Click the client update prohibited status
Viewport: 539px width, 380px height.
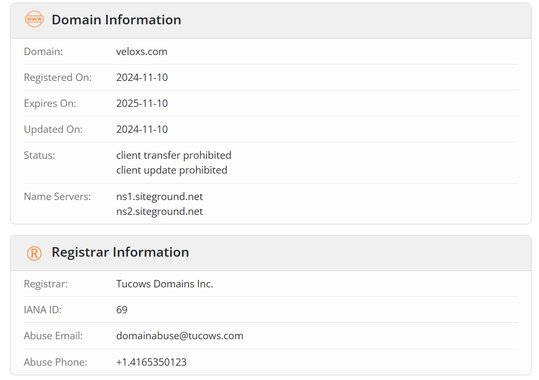point(172,170)
